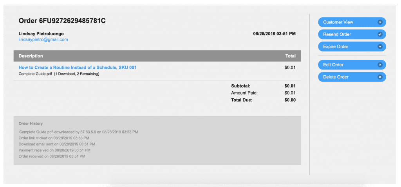Open the 'How to Create a Routine' product link

(78, 68)
